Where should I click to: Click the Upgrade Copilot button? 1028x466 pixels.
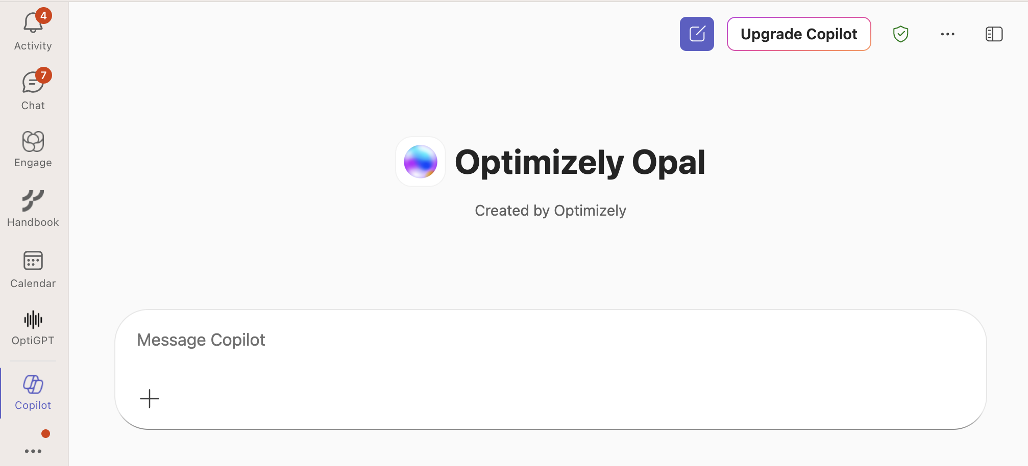798,34
